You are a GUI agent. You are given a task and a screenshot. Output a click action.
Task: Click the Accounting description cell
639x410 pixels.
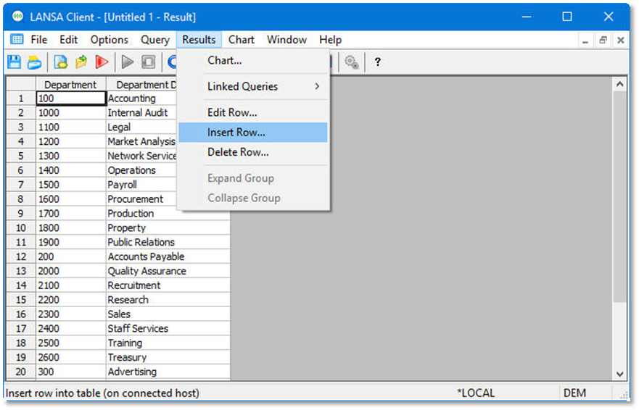141,99
